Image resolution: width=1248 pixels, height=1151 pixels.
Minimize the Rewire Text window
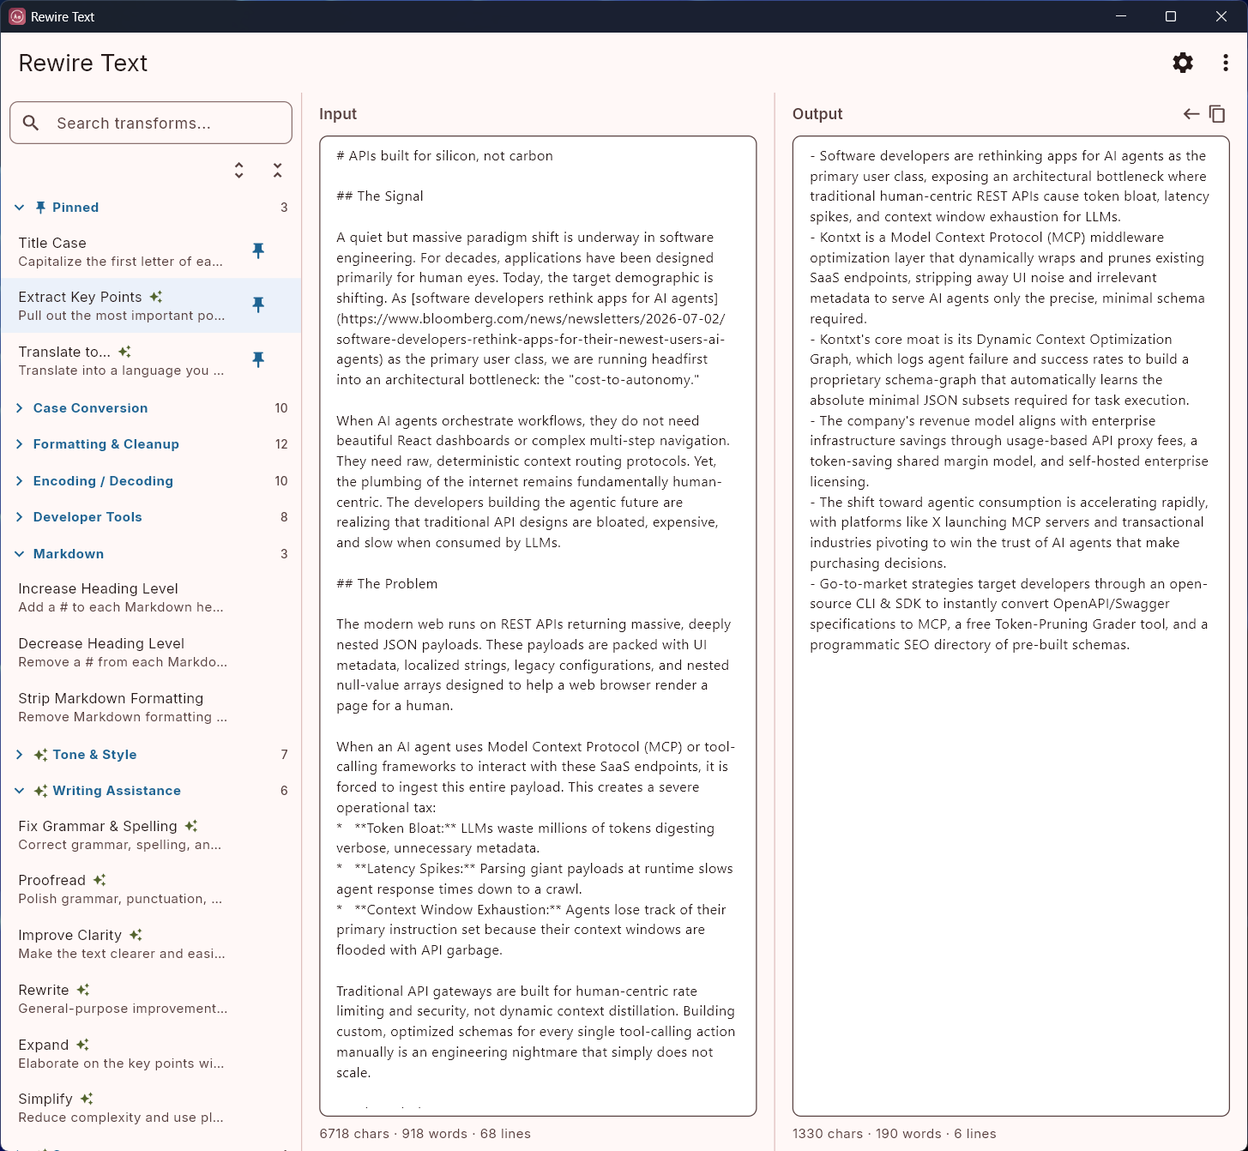tap(1121, 16)
